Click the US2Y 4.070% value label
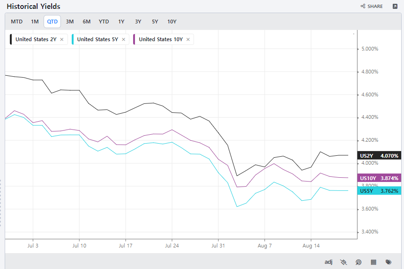This screenshot has width=404, height=269. (x=379, y=155)
